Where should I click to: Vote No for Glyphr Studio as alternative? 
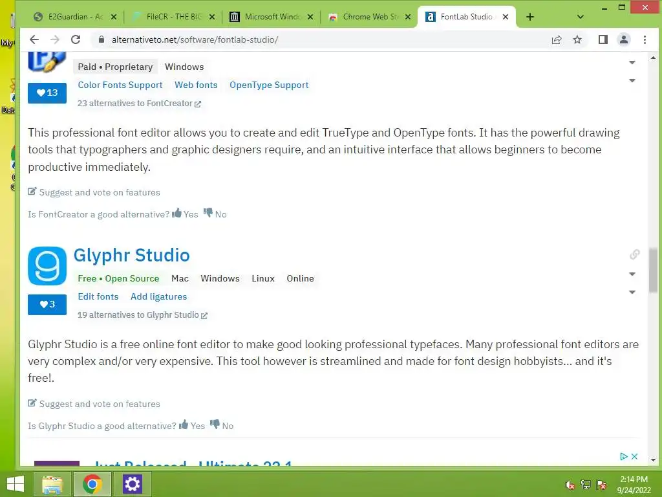(x=222, y=426)
